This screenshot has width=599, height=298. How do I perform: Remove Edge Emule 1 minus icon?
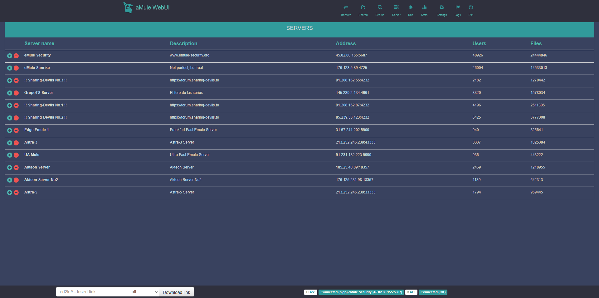click(16, 130)
